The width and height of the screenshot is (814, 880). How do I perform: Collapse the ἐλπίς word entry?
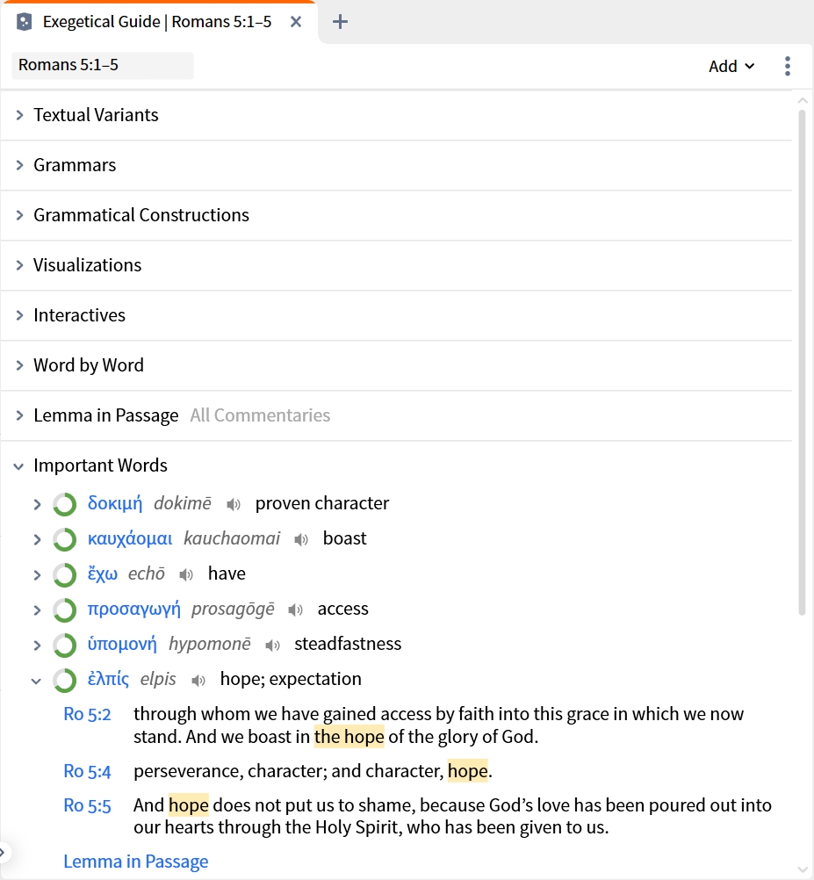coord(37,681)
